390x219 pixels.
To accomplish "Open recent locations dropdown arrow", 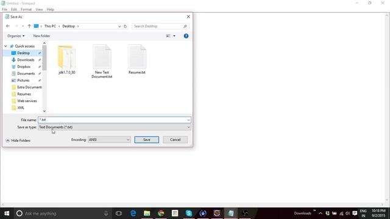I will pos(23,26).
